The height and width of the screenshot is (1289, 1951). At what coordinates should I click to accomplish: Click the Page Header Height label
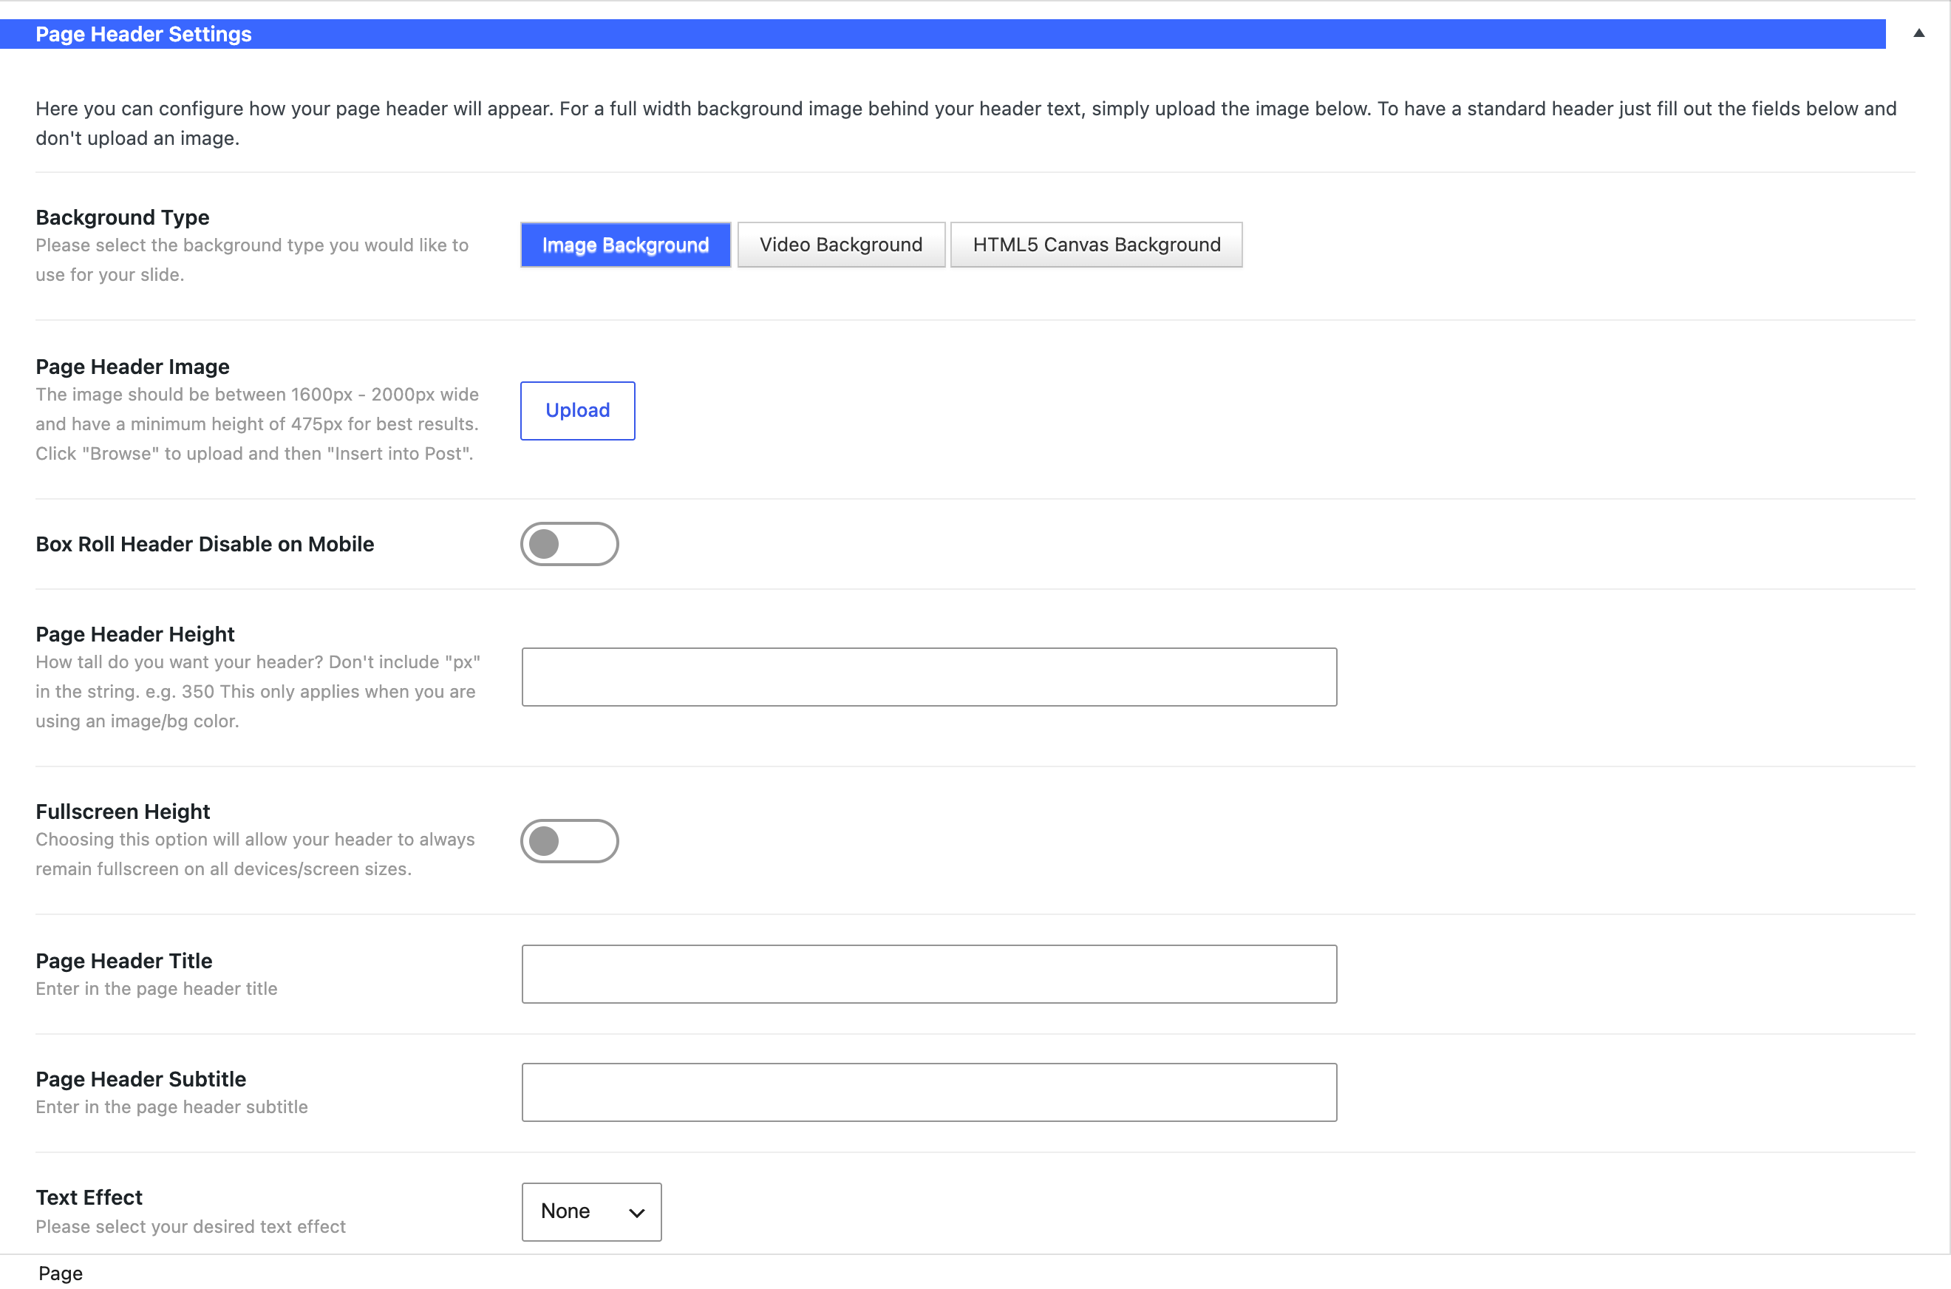(x=135, y=634)
